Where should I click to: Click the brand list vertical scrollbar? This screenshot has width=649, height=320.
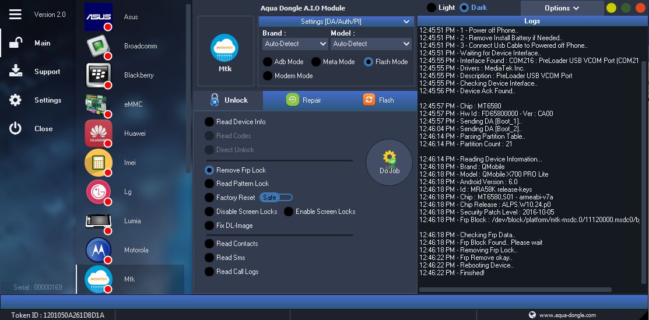188,88
